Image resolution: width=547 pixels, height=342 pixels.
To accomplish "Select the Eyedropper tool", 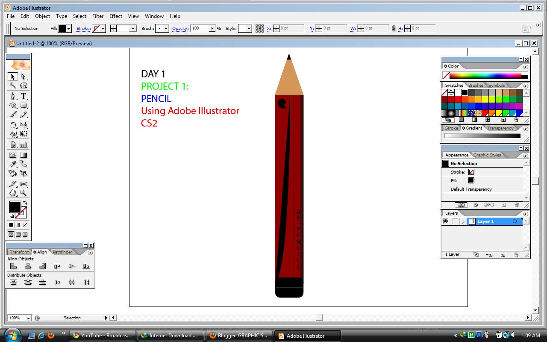I will click(x=13, y=164).
